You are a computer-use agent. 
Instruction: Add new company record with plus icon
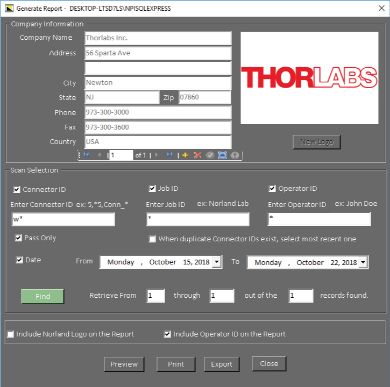coord(185,155)
